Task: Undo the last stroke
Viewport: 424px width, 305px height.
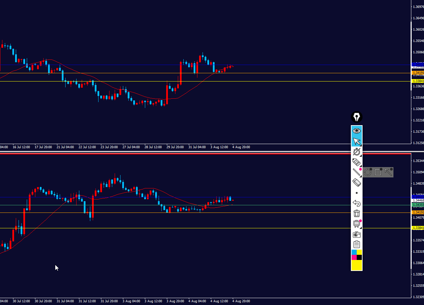Action: pos(357,204)
